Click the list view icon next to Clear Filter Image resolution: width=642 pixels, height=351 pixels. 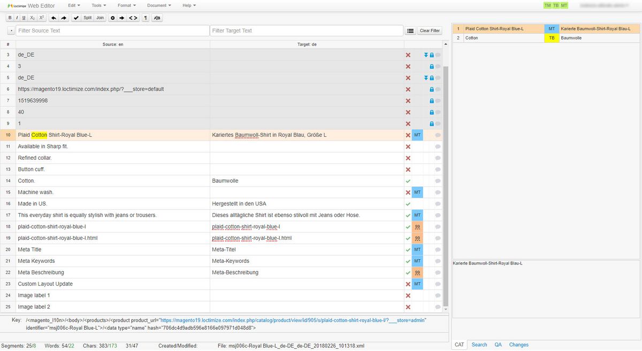coord(410,30)
